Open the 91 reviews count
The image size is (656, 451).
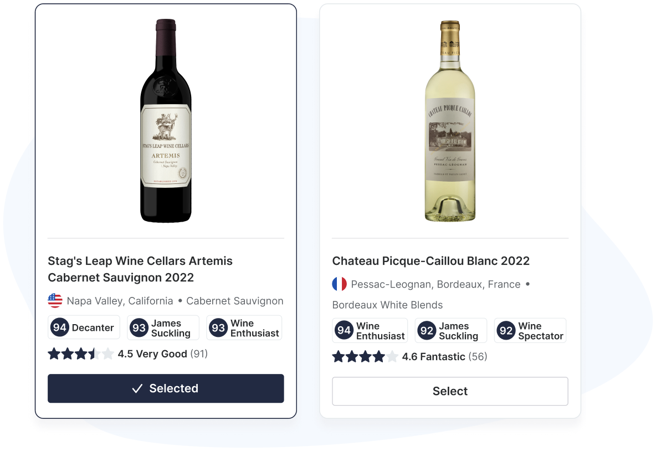(x=199, y=354)
